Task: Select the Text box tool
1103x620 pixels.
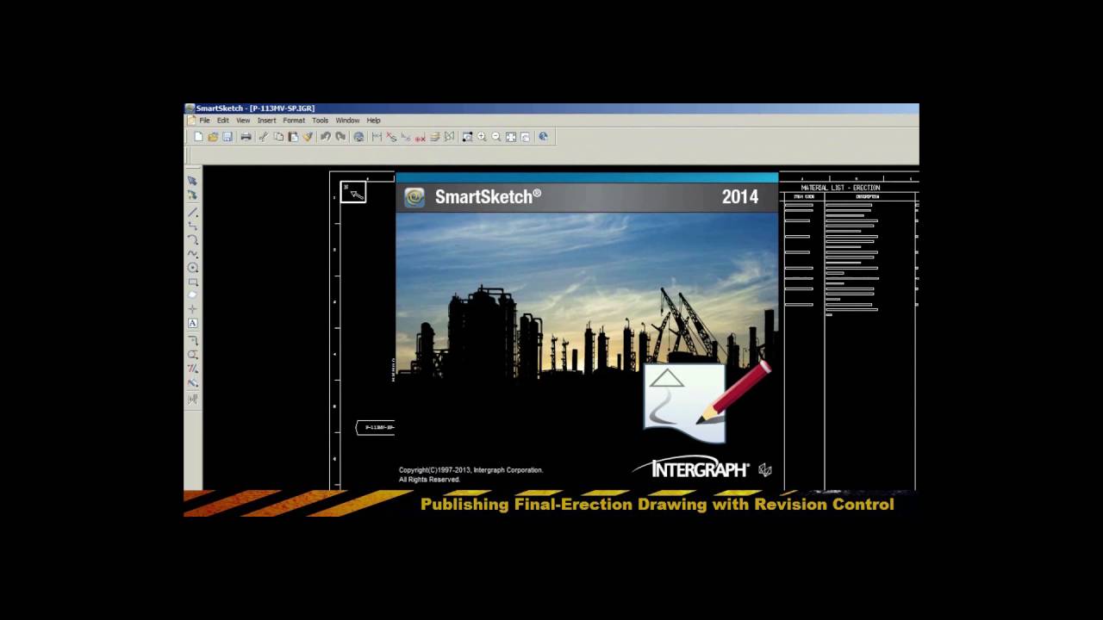Action: click(192, 324)
